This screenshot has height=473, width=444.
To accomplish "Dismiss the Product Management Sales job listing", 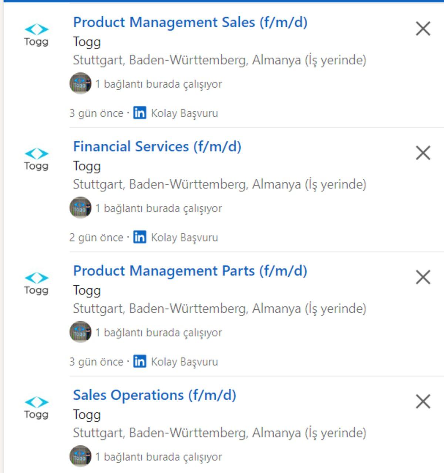I will (x=423, y=28).
